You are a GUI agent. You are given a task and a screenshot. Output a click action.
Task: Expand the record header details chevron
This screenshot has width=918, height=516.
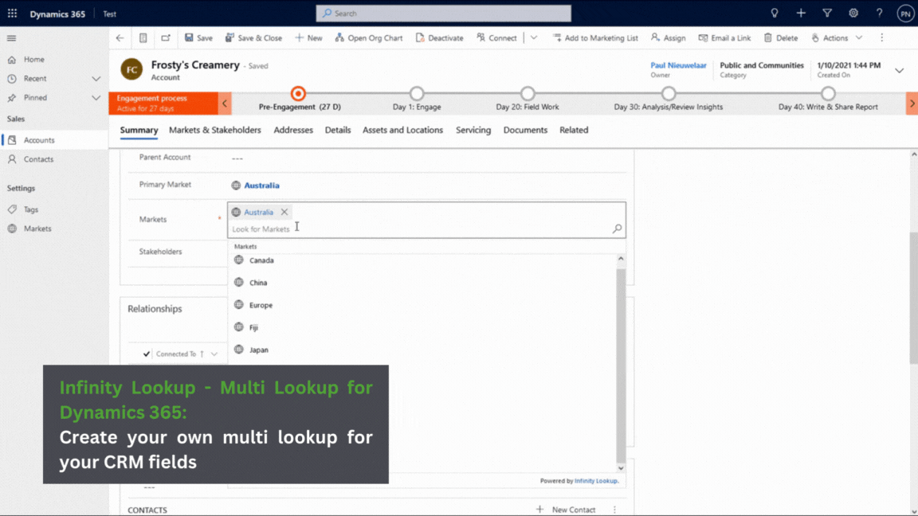coord(899,70)
